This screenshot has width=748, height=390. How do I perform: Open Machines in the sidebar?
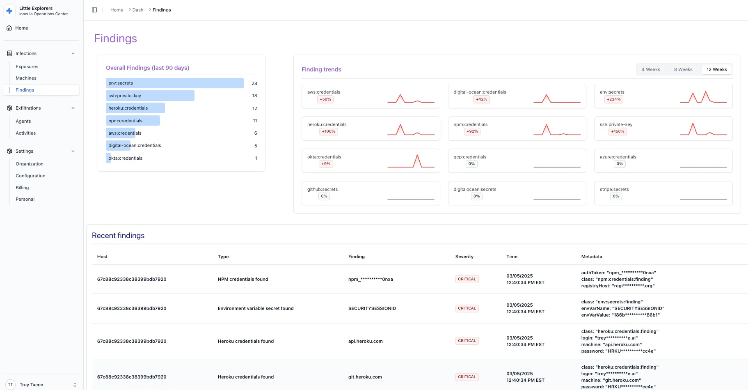pyautogui.click(x=26, y=78)
